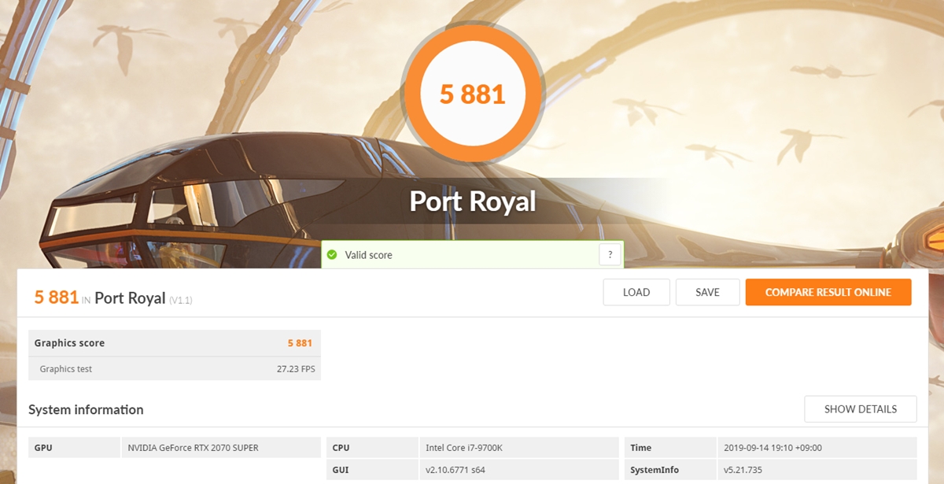The width and height of the screenshot is (944, 484).
Task: Click the Graphics test label
Action: [x=66, y=368]
